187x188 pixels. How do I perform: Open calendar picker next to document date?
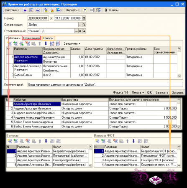click(x=84, y=18)
